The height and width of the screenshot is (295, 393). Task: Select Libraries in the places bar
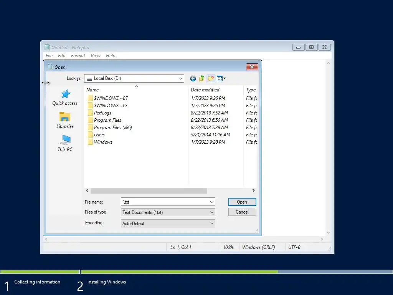[x=65, y=120]
